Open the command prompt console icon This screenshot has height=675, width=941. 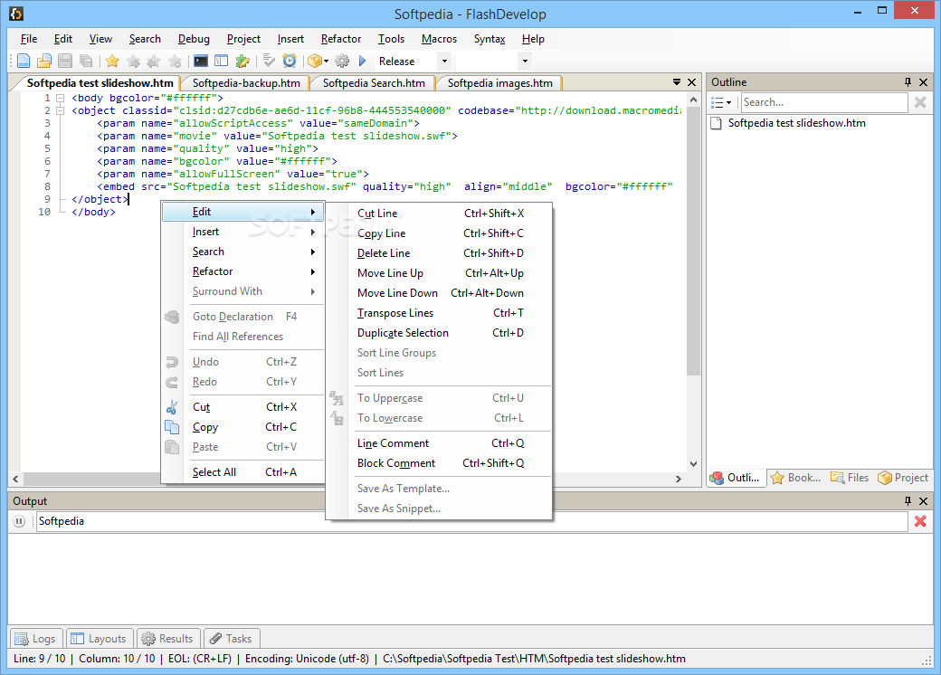click(x=201, y=61)
